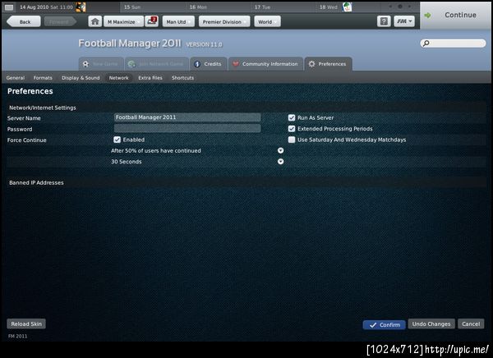Screen dimensions: 493x358
Task: Cancel the preferences dialog
Action: pos(471,324)
